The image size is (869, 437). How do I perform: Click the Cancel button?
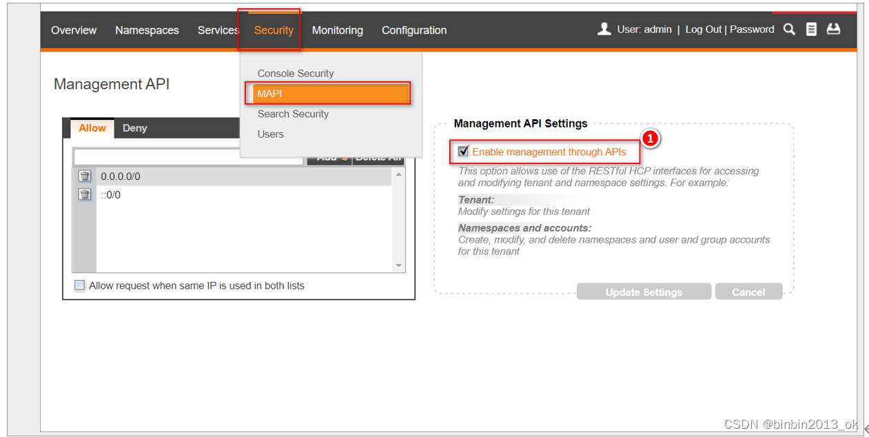click(x=748, y=292)
